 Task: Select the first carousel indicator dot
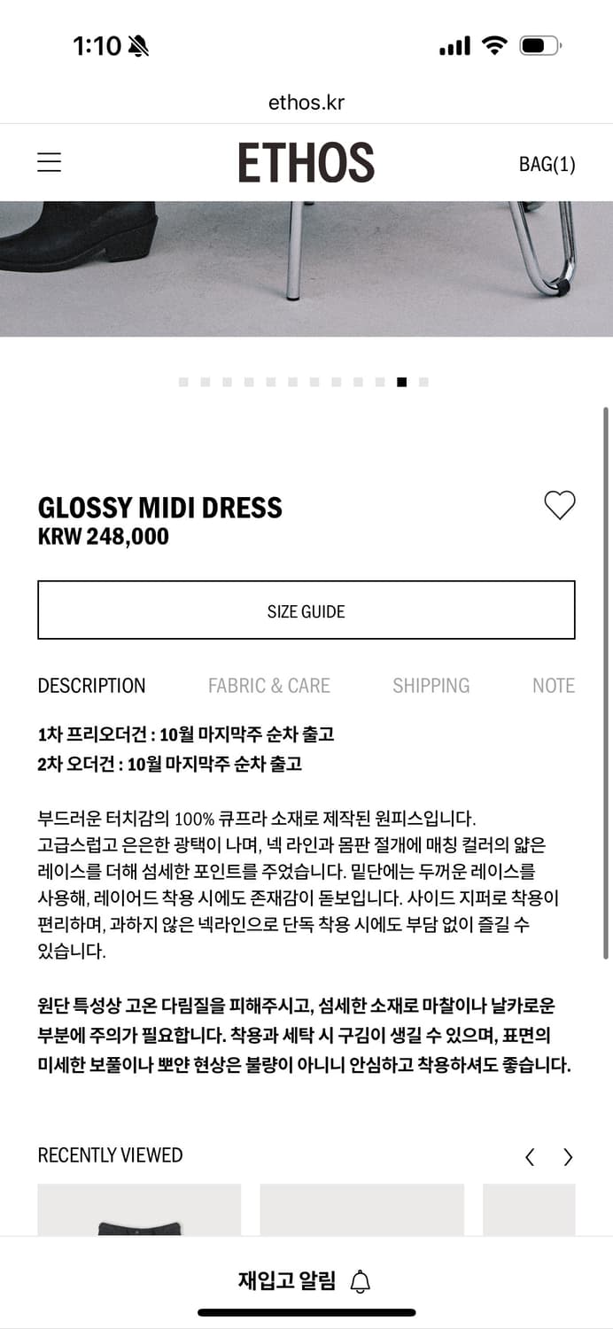pyautogui.click(x=184, y=381)
